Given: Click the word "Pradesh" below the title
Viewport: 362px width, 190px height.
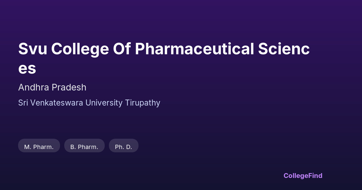Looking at the screenshot, I should point(69,87).
